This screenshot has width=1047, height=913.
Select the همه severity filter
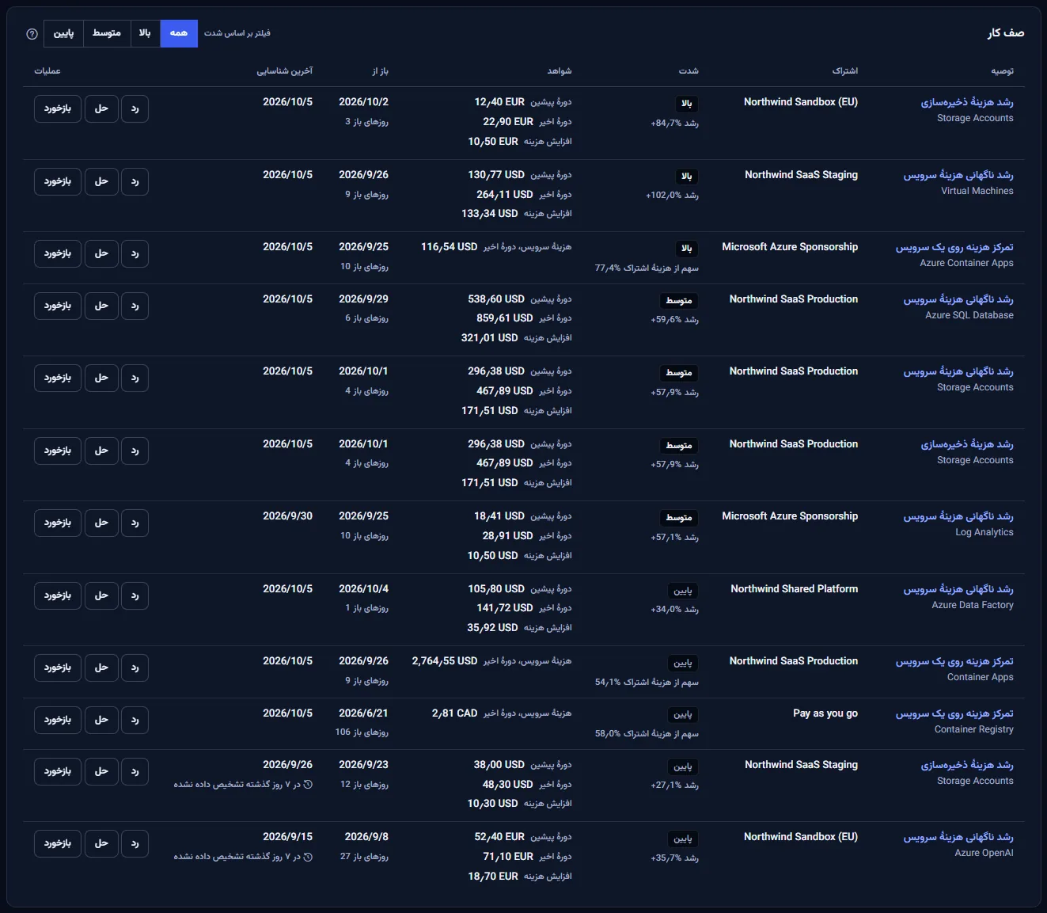coord(179,33)
